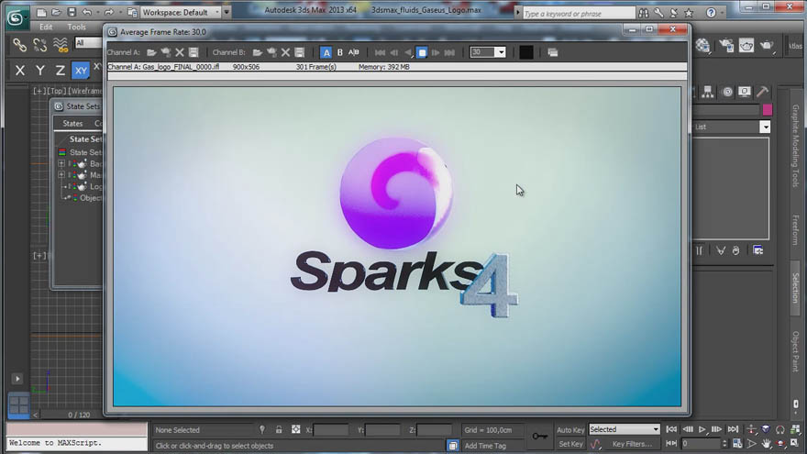Select the Unlink Selection tool
This screenshot has height=454, width=807.
[39, 45]
